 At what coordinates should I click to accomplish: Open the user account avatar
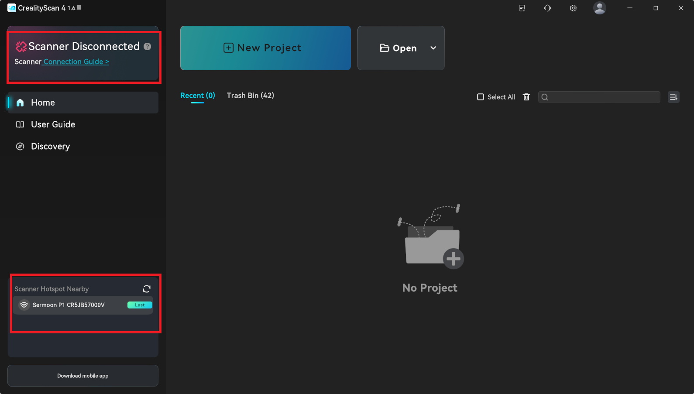599,8
